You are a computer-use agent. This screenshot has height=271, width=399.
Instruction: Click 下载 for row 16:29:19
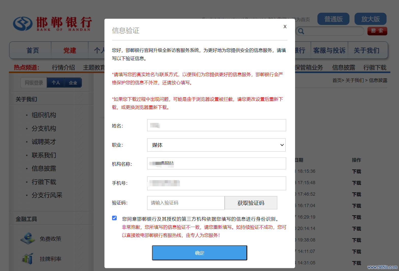(x=357, y=217)
